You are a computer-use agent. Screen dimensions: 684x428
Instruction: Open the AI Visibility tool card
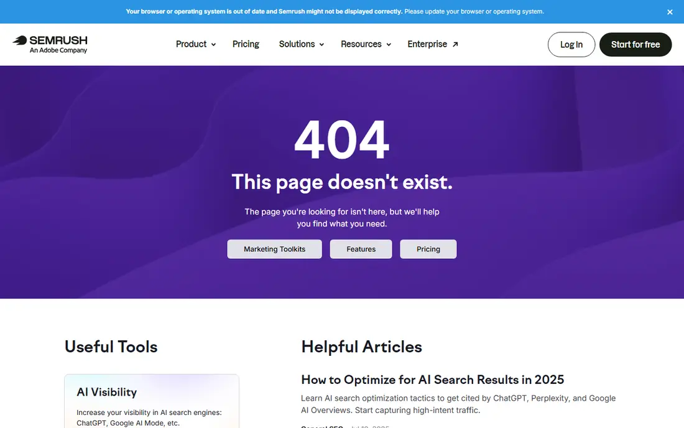tap(151, 401)
